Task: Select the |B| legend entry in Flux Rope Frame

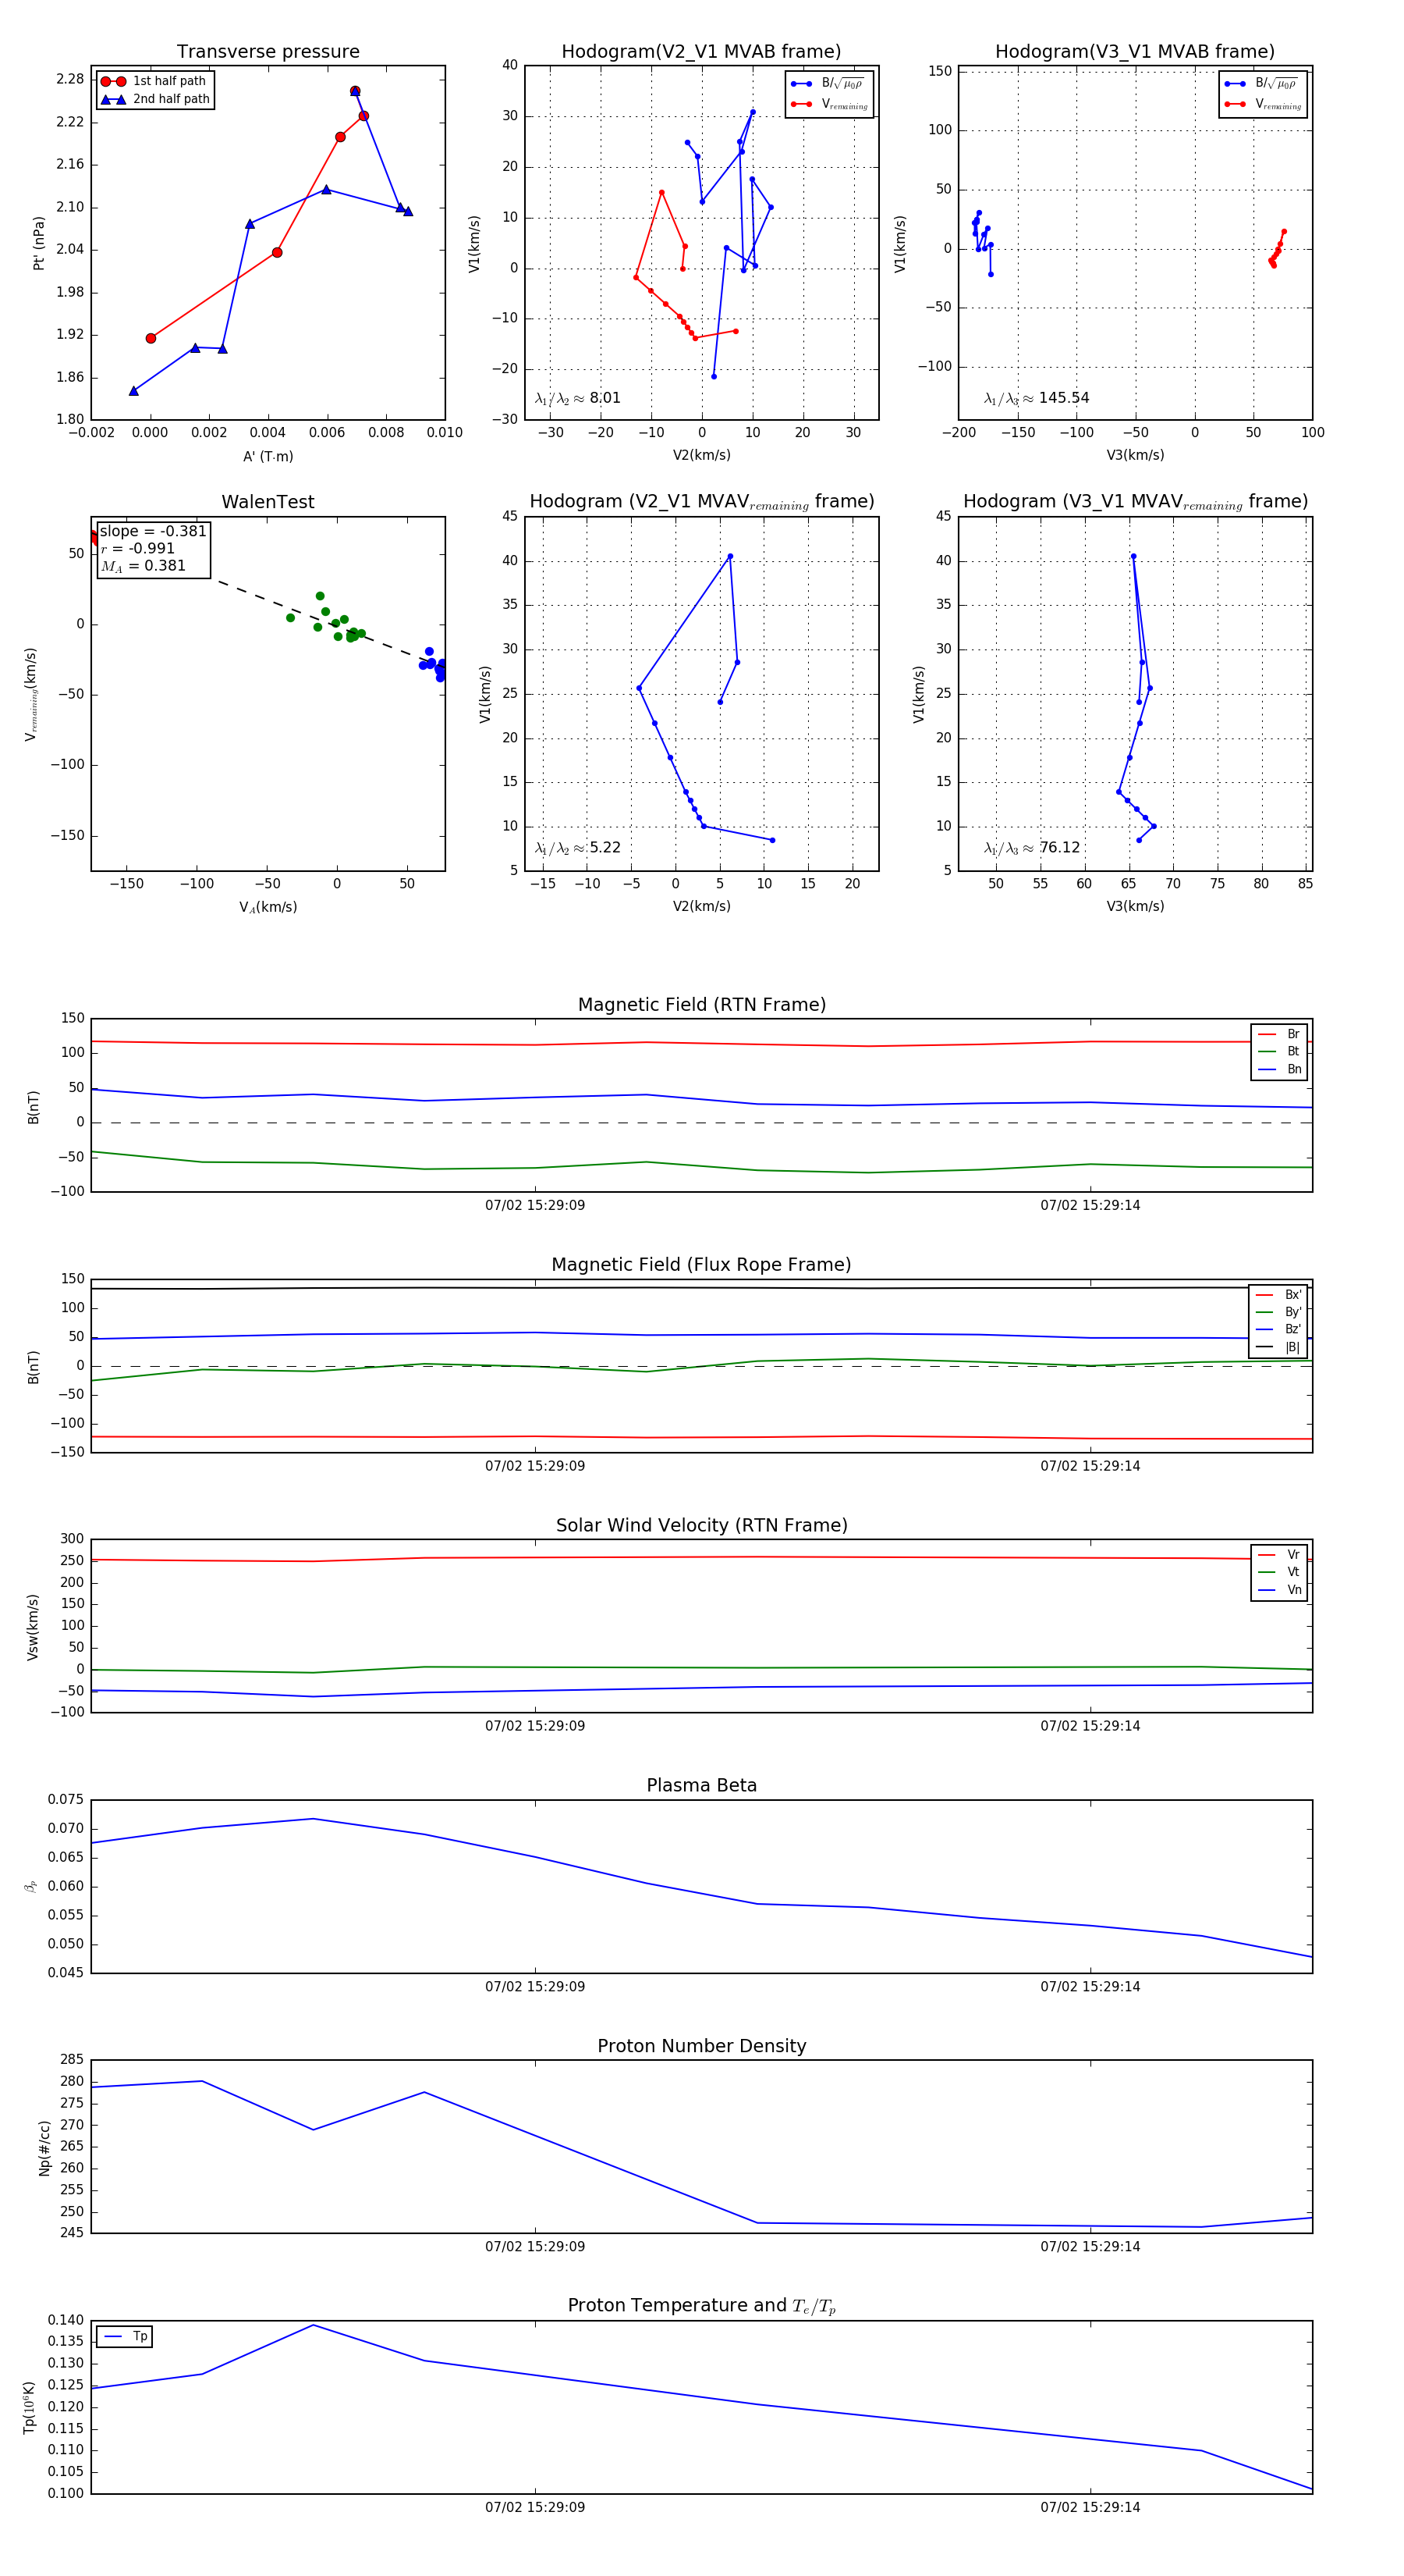Action: pos(1279,1347)
